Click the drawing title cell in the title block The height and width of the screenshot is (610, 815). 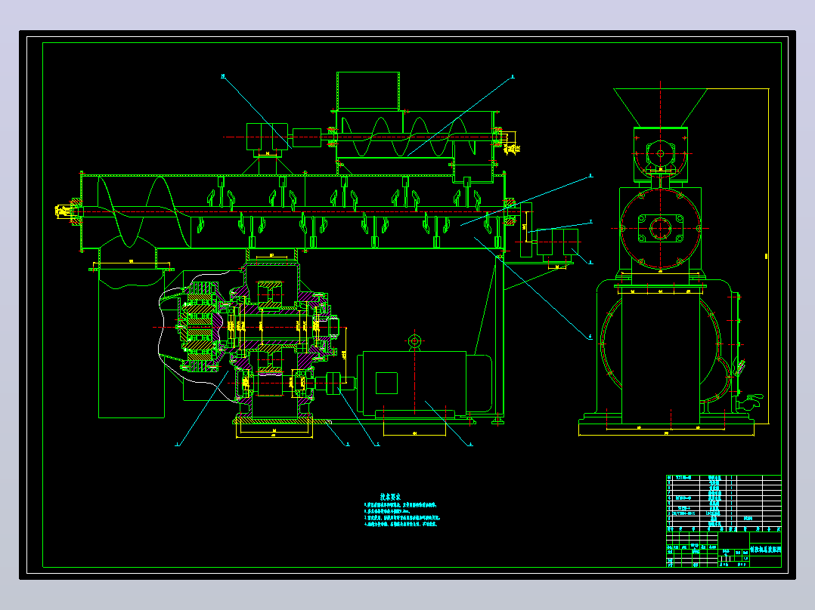(765, 550)
